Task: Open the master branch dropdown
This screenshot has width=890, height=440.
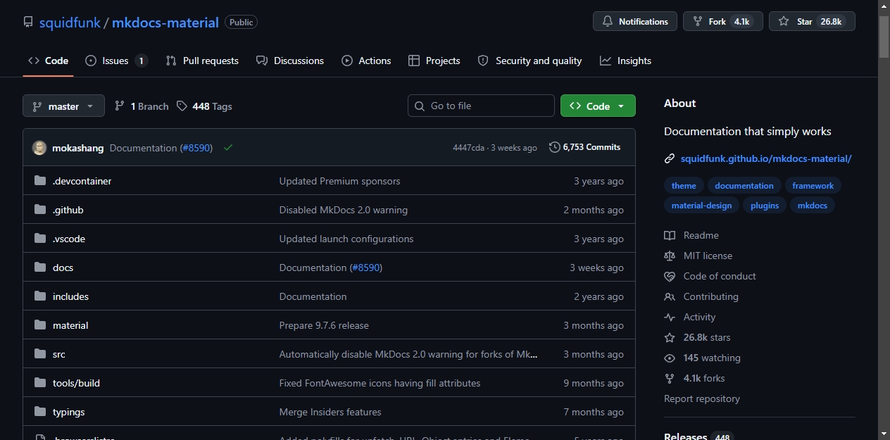Action: point(63,106)
